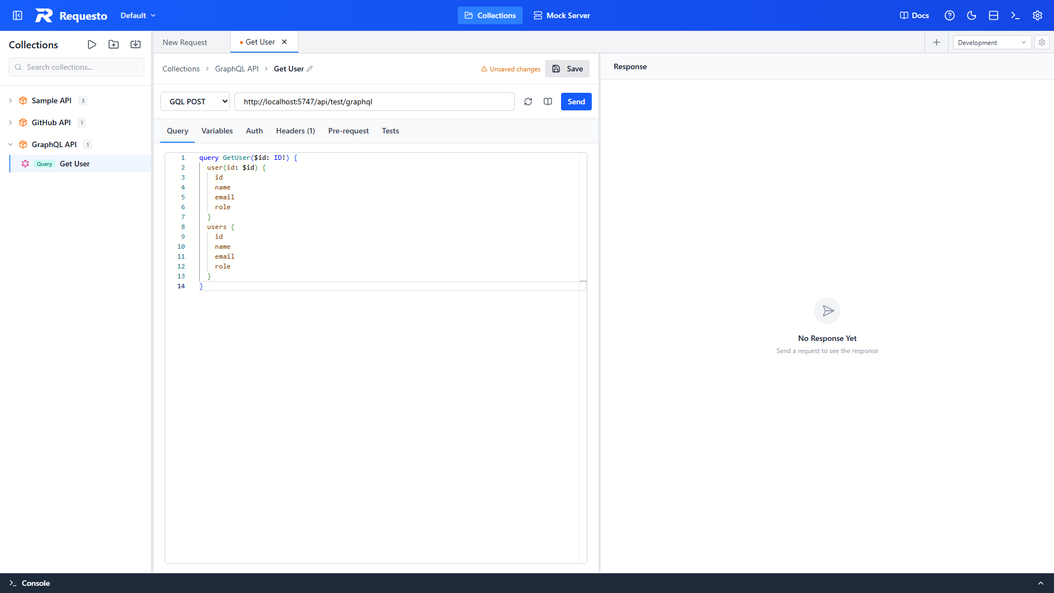This screenshot has height=593, width=1054.
Task: Click the No Response Yet paper plane icon
Action: 827,311
